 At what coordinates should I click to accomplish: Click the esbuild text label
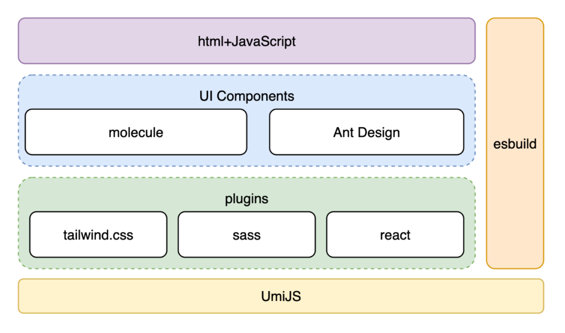(x=515, y=144)
